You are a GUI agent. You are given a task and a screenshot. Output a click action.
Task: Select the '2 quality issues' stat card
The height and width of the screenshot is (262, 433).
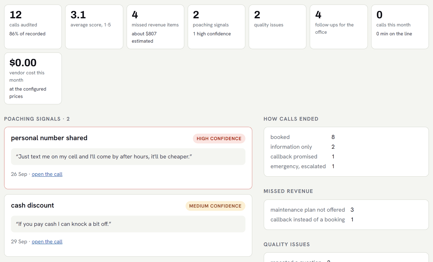pos(277,27)
